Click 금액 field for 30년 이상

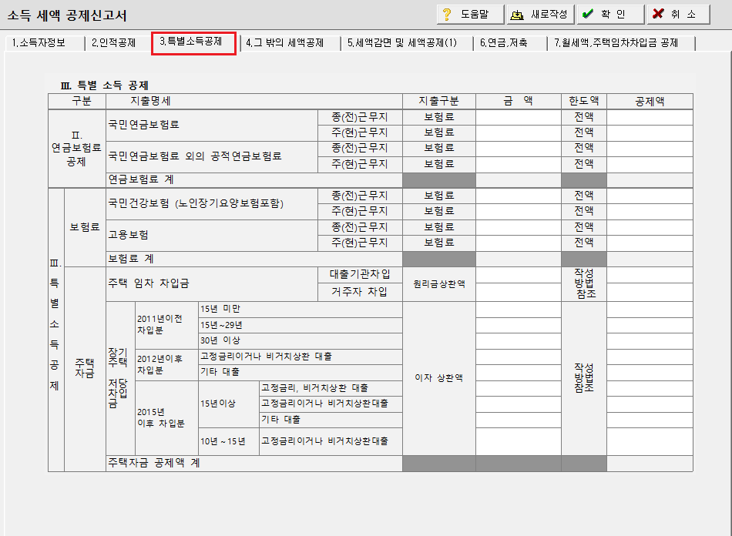(x=519, y=341)
